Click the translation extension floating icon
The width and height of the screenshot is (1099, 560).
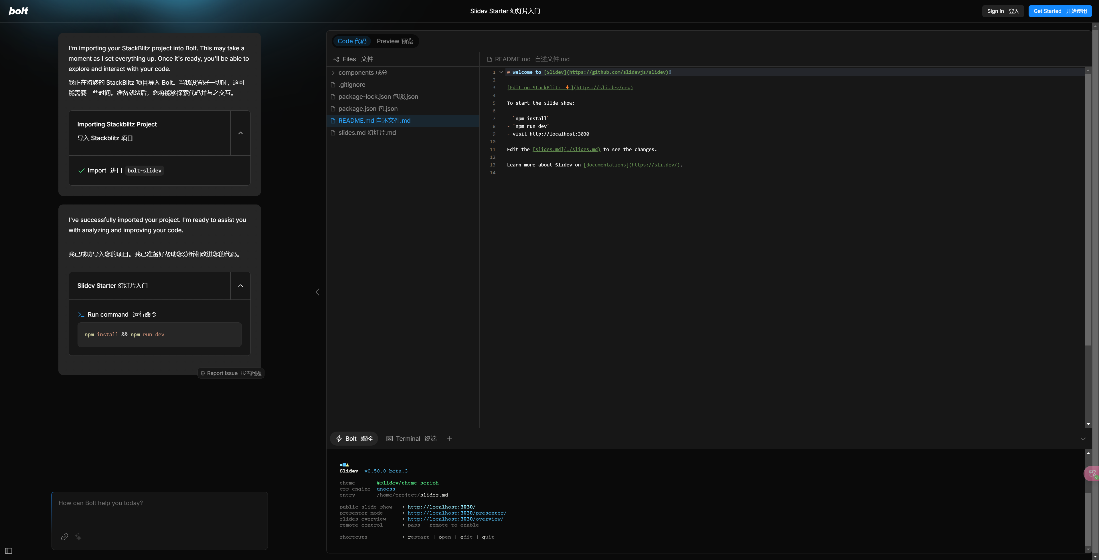click(1091, 473)
